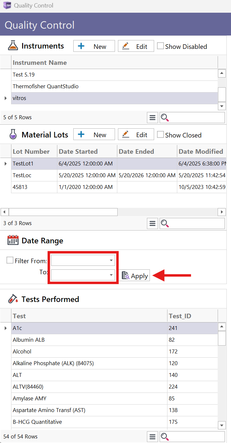Click the Date Range calendar icon
Image resolution: width=231 pixels, height=443 pixels.
pyautogui.click(x=13, y=241)
